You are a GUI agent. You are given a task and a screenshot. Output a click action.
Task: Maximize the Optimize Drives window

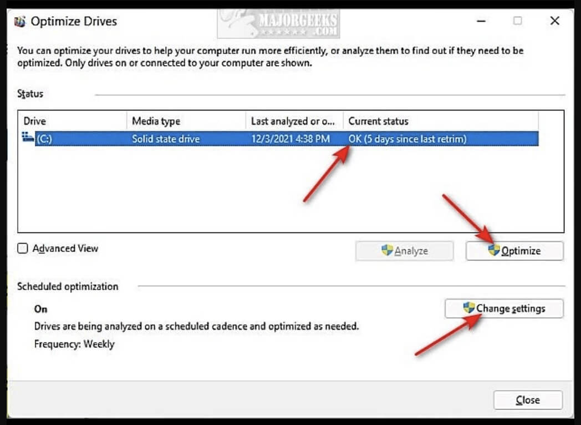click(517, 21)
